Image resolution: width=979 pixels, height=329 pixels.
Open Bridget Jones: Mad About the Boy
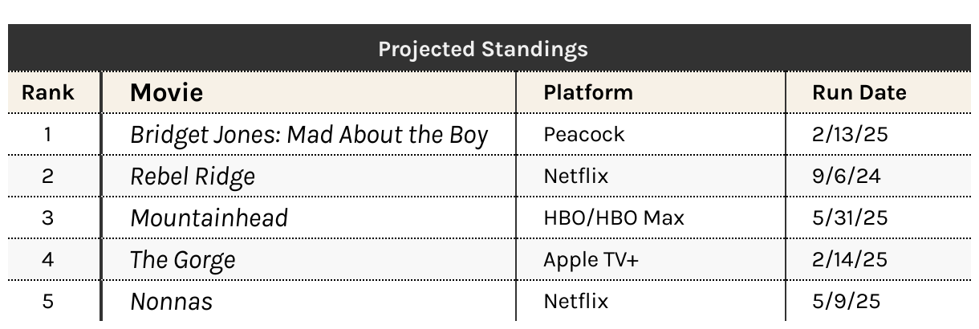[309, 135]
